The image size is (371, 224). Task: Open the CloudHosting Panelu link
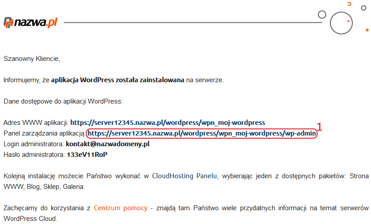click(184, 176)
